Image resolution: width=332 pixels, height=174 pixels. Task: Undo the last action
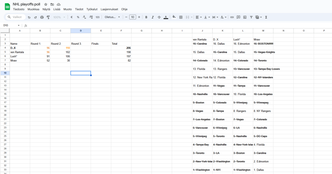click(29, 17)
